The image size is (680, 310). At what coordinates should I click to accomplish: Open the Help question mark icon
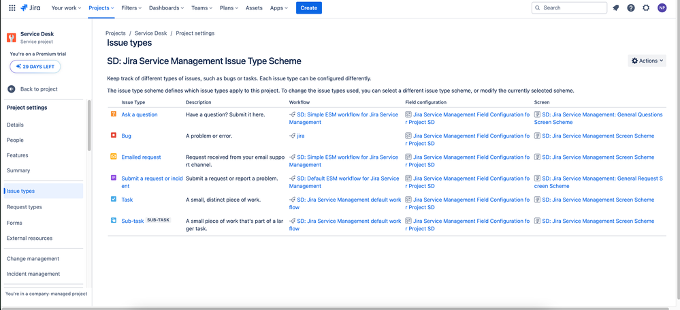[x=631, y=7]
